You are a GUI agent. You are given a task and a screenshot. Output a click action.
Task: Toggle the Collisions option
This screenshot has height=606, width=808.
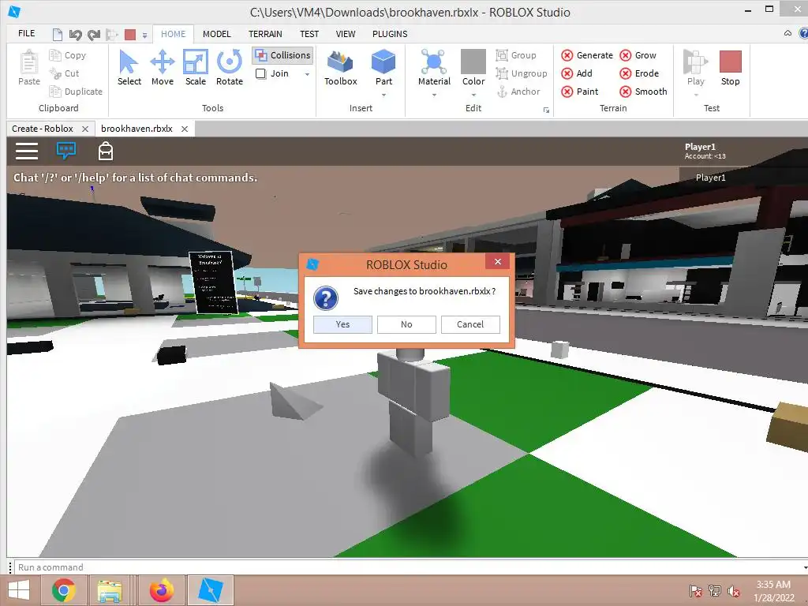pyautogui.click(x=283, y=55)
